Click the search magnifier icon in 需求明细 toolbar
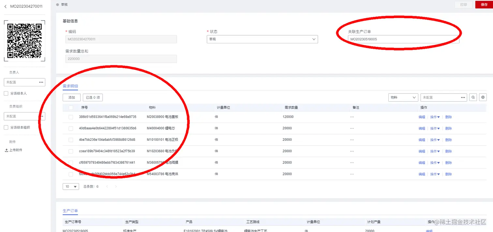493x232 pixels. (472, 97)
